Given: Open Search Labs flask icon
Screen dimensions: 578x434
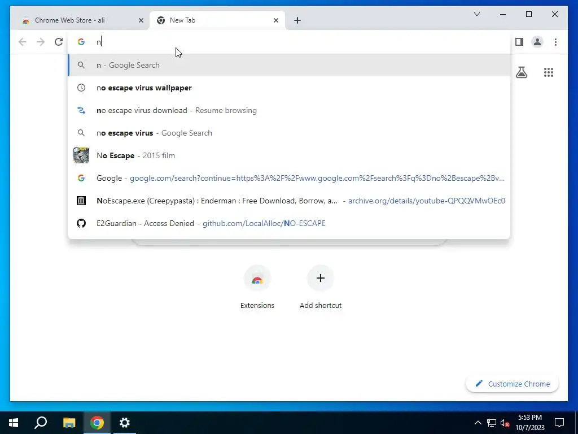Looking at the screenshot, I should click(x=521, y=72).
